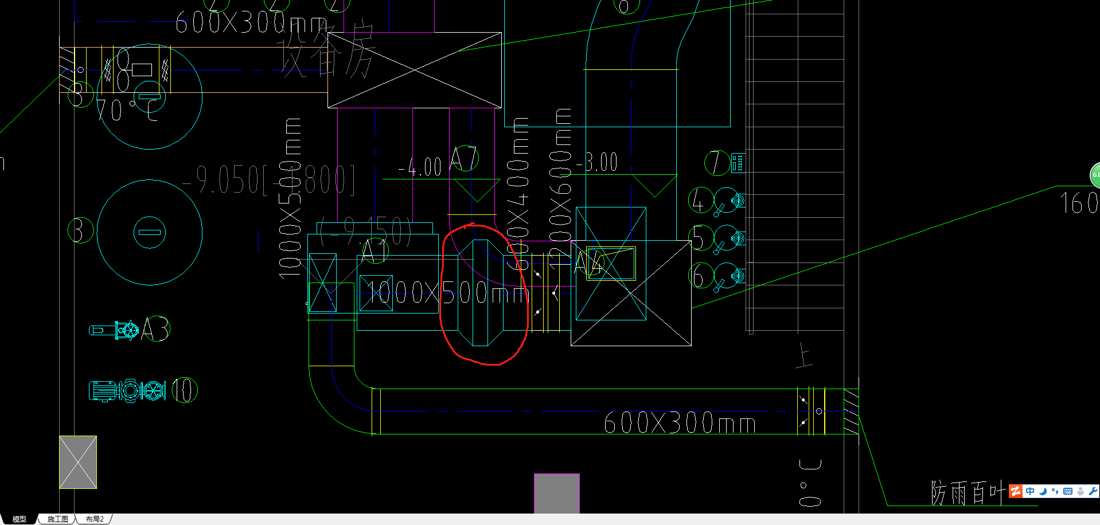This screenshot has height=525, width=1100.
Task: Select the gray rectangle with magenta border
Action: pos(557,493)
